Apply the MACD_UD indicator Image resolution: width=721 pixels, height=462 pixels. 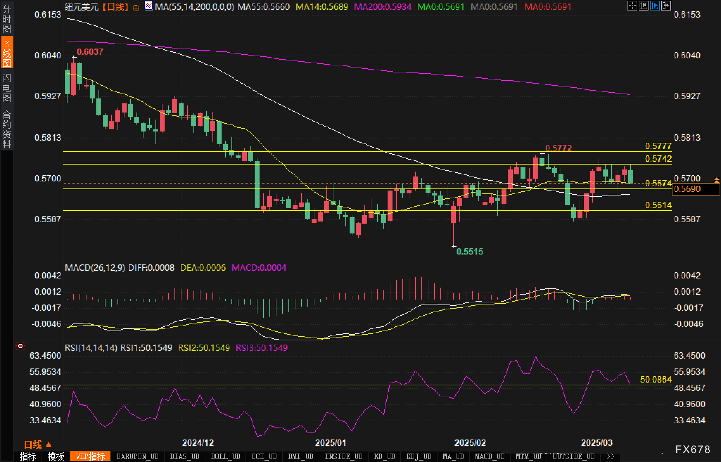click(x=489, y=456)
